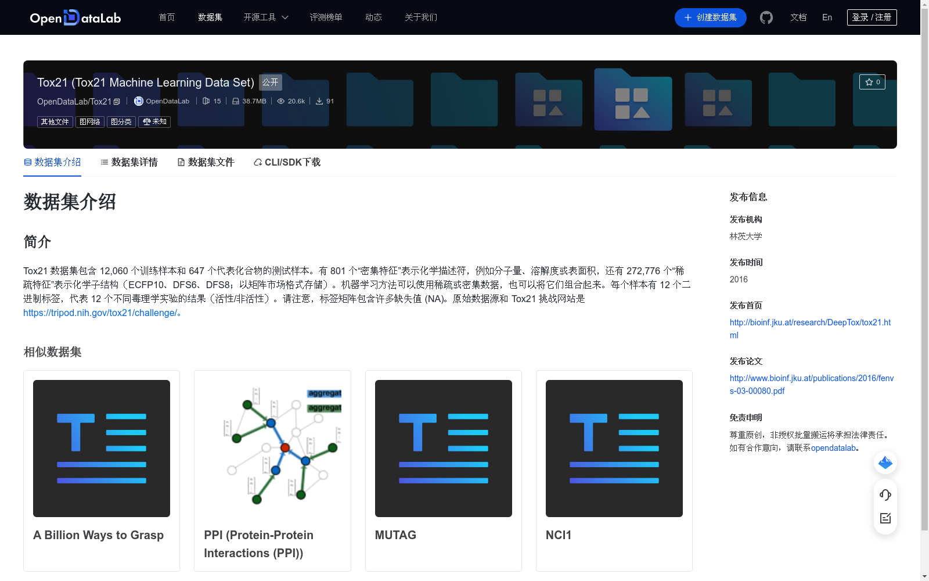
Task: Open the bioinf.jku.at DeepTox homepage link
Action: tap(810, 329)
